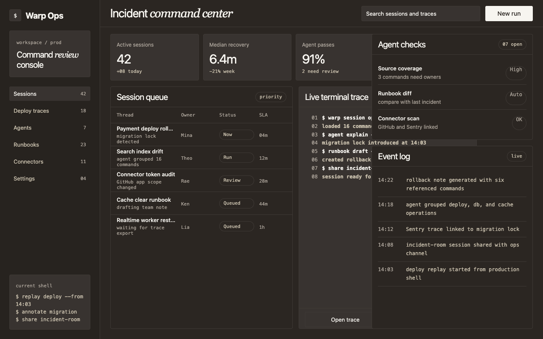Go to Deploy traces in sidebar

(x=50, y=111)
